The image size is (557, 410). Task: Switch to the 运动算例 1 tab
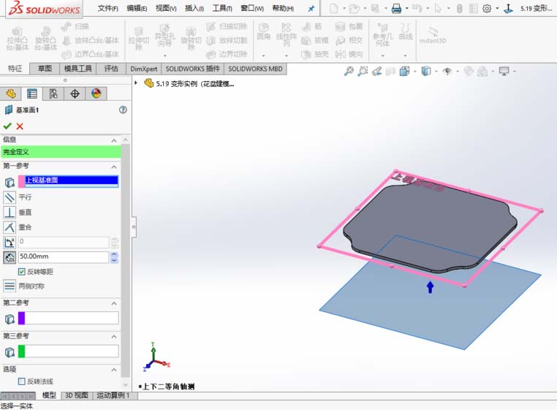(113, 395)
